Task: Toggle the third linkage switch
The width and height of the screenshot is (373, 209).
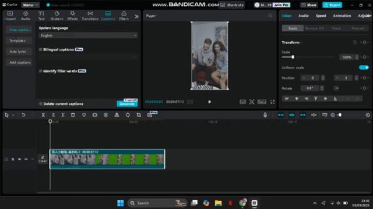Action: (302, 115)
